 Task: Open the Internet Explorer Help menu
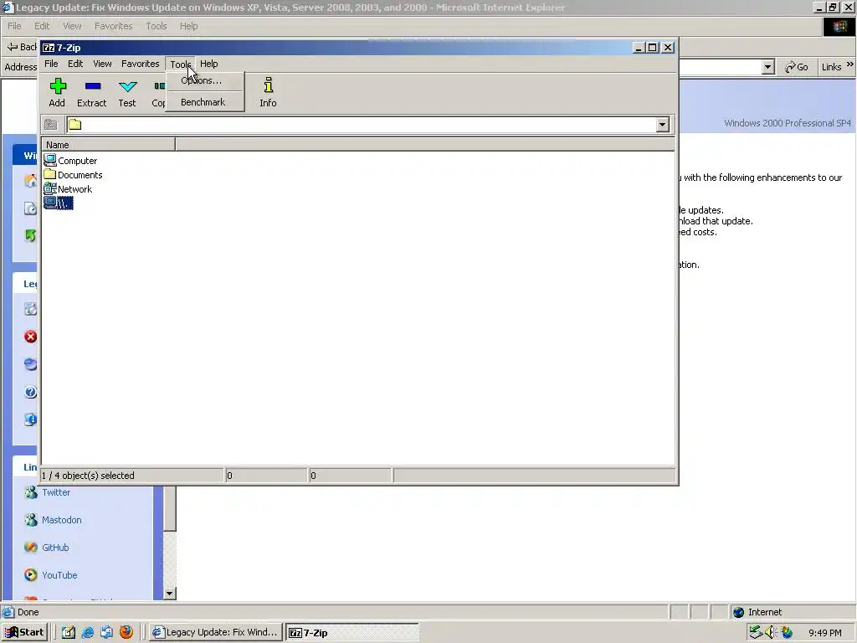pyautogui.click(x=188, y=26)
